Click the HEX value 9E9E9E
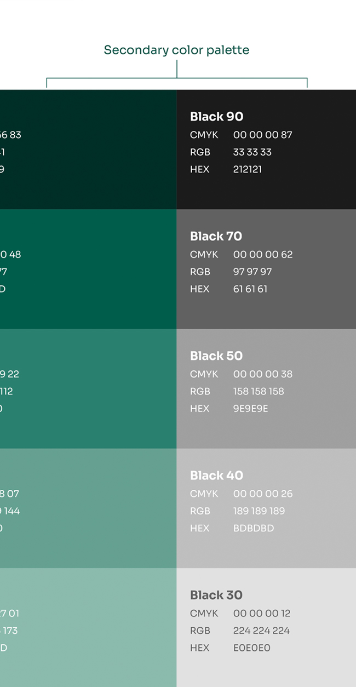This screenshot has width=356, height=687. coord(251,409)
